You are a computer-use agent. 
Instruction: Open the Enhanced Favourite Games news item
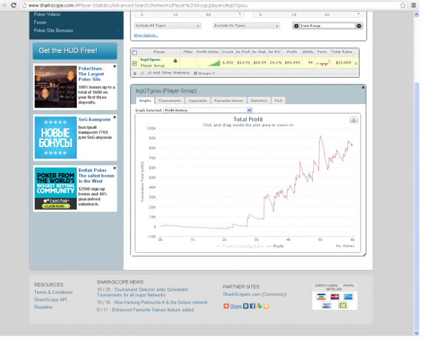pyautogui.click(x=153, y=310)
